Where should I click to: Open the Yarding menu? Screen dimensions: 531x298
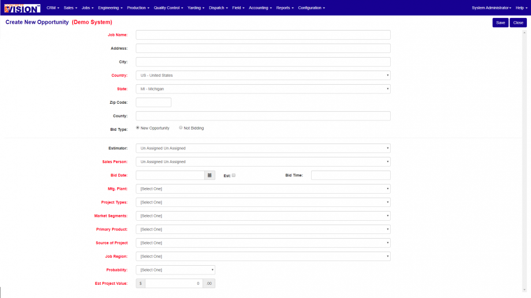click(x=196, y=7)
